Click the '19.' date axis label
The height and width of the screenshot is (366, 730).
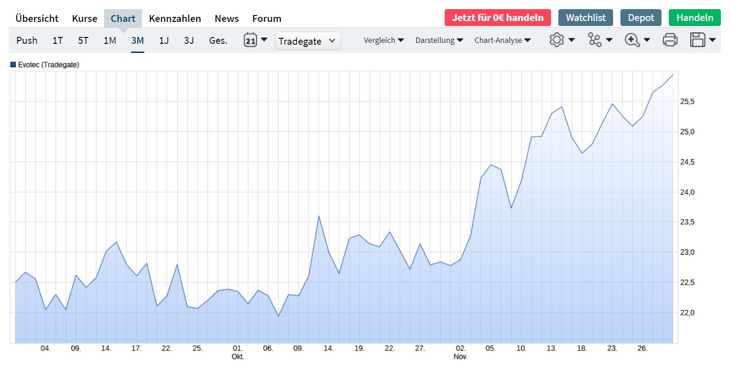359,348
